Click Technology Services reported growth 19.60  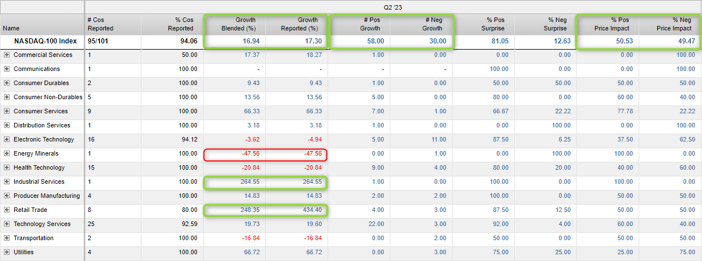click(x=314, y=224)
